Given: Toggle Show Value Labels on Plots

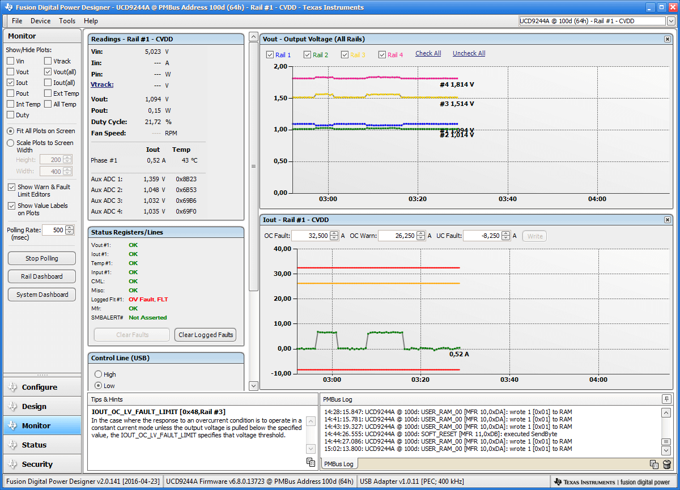Looking at the screenshot, I should click(x=11, y=206).
